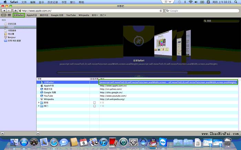Viewport: 241px width, 150px height.
Task: Open iChat video bubble in Dock
Action: click(x=64, y=142)
